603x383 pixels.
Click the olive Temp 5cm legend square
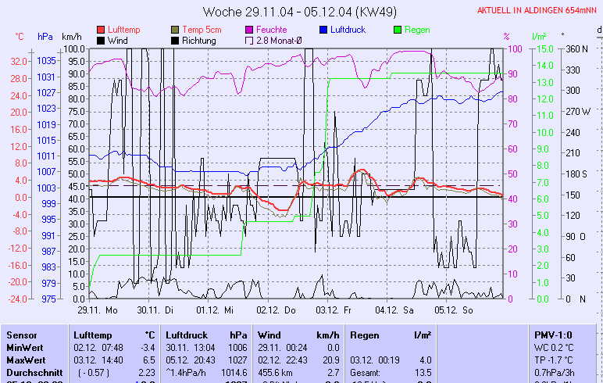click(x=176, y=30)
